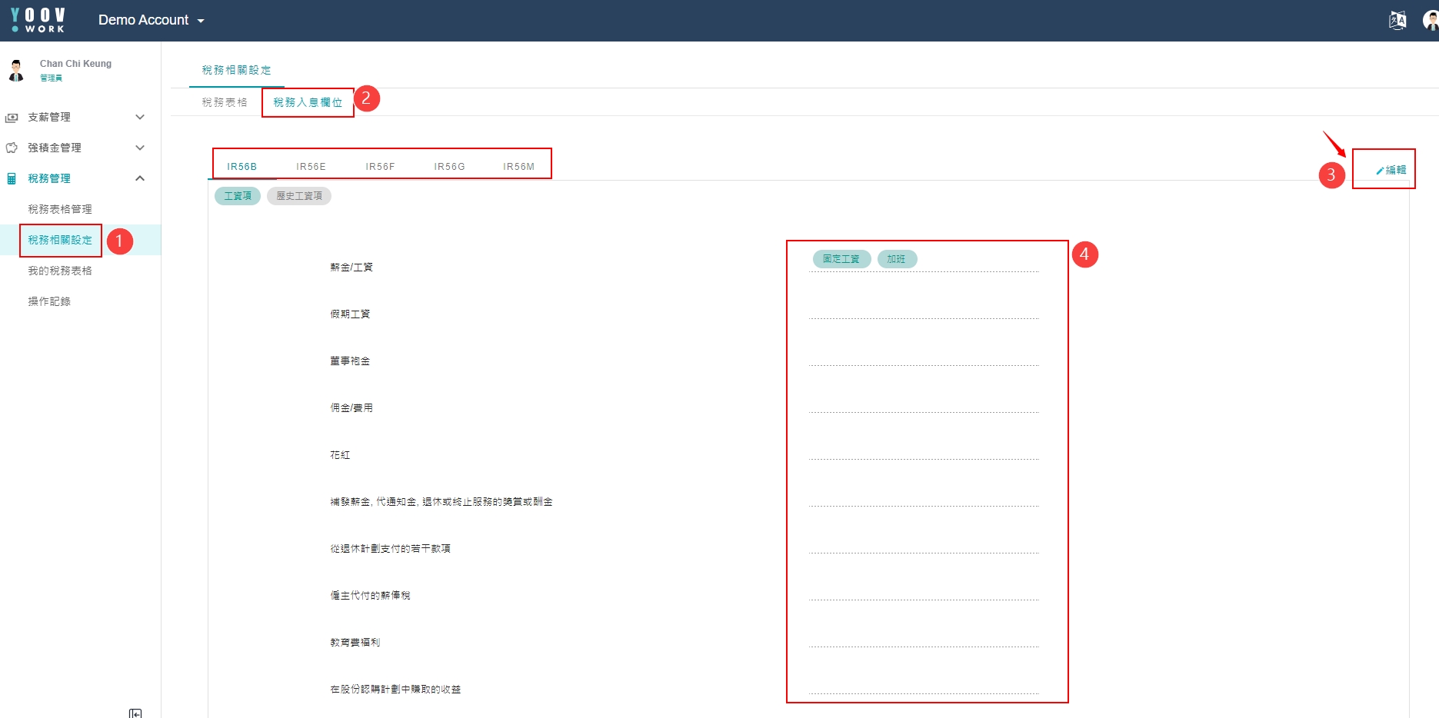This screenshot has width=1439, height=718.
Task: Click the YOOV Work logo
Action: click(x=38, y=20)
